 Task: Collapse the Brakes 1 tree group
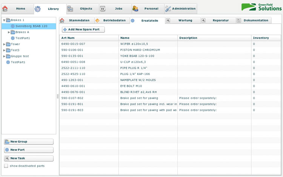(4, 20)
